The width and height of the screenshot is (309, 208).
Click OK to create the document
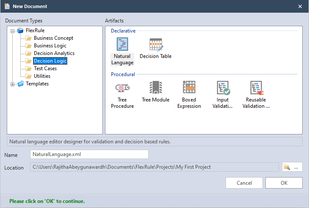(x=284, y=183)
